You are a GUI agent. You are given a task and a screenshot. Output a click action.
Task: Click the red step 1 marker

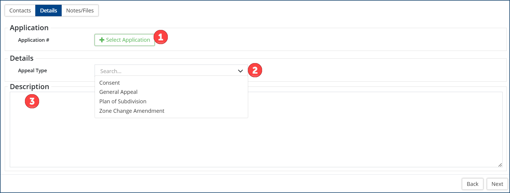click(x=161, y=37)
